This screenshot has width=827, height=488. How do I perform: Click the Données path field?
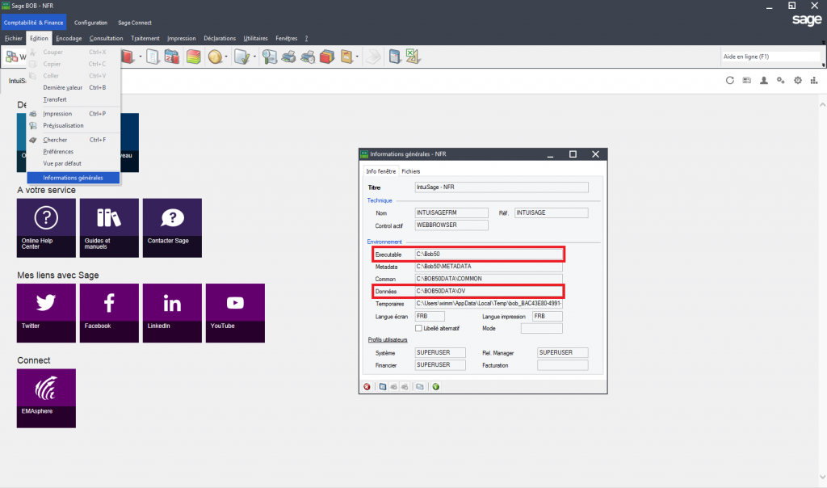[x=489, y=291]
